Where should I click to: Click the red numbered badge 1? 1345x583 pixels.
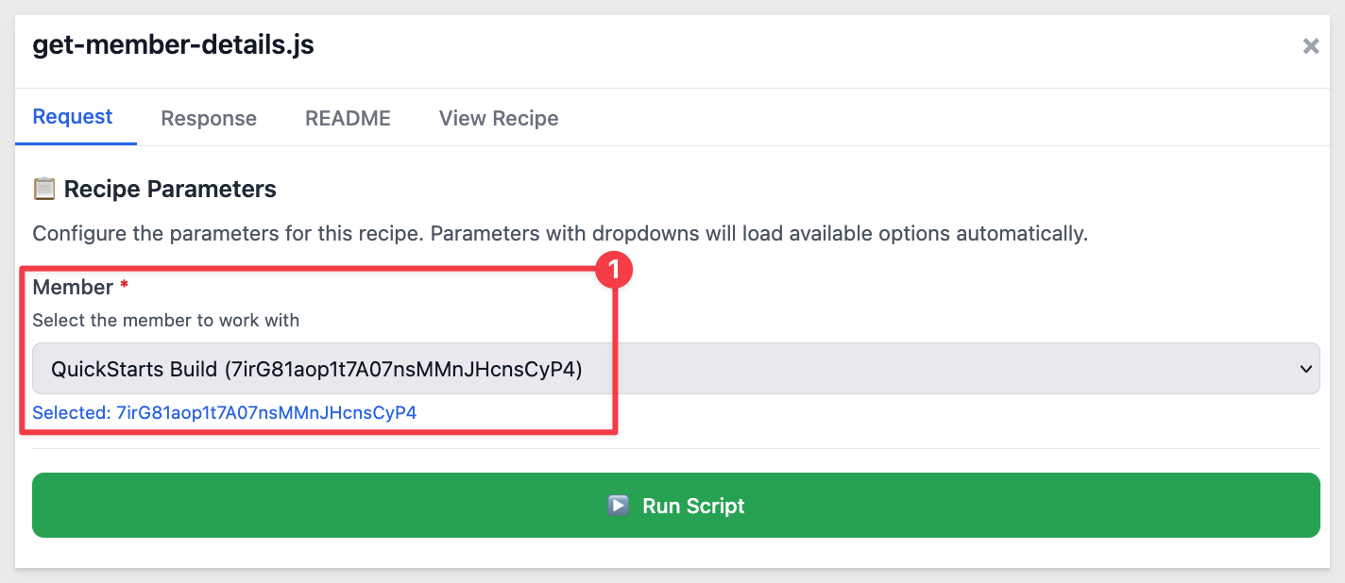(614, 271)
